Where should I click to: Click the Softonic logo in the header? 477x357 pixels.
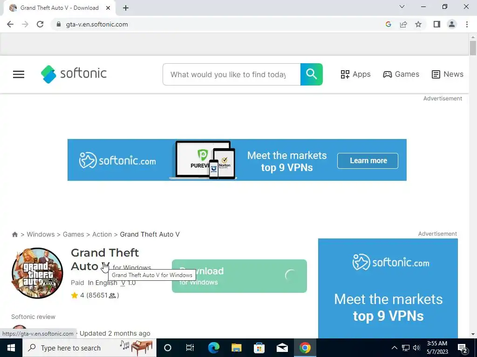pos(74,74)
